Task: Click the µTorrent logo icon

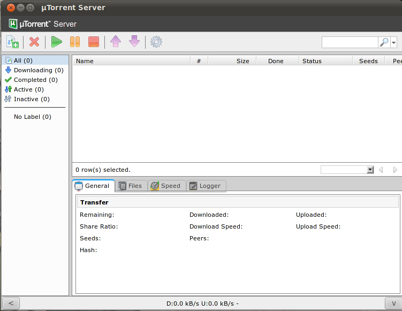Action: (13, 24)
